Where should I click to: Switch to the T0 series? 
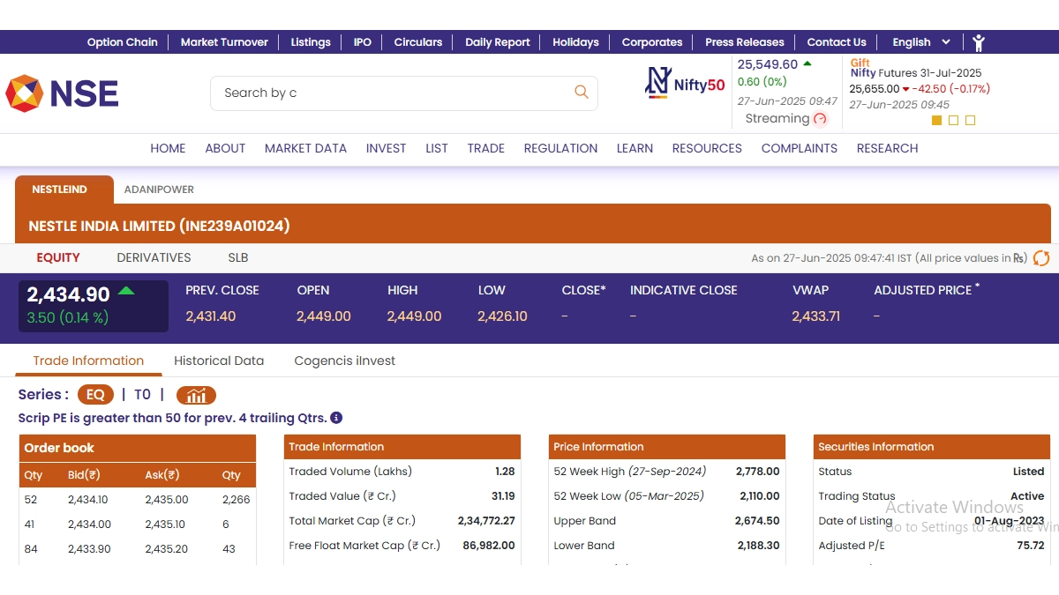(x=142, y=395)
